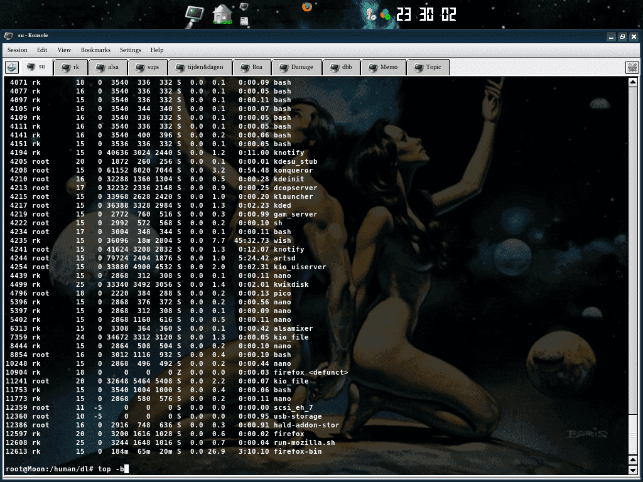Open the View menu
The height and width of the screenshot is (482, 643).
(64, 50)
